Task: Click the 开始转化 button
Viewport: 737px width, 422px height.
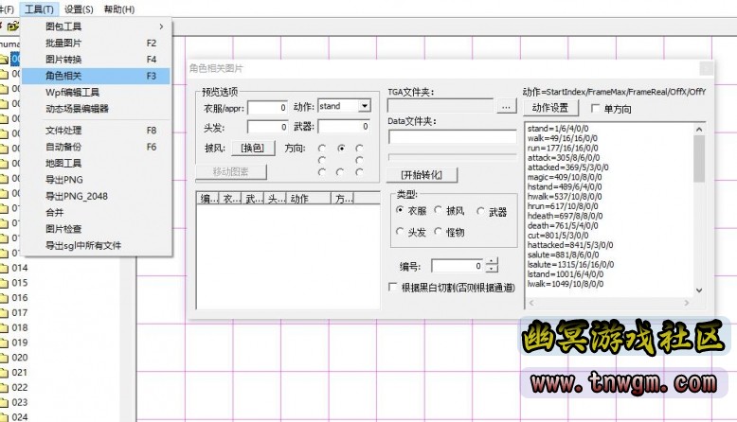Action: tap(422, 175)
